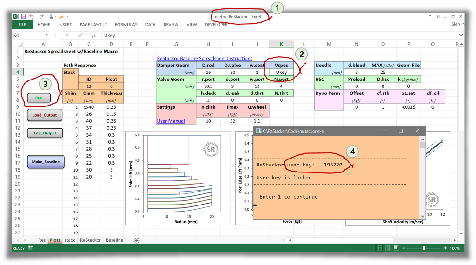This screenshot has height=265, width=476.
Task: Switch to the stack sheet tab
Action: click(x=70, y=240)
